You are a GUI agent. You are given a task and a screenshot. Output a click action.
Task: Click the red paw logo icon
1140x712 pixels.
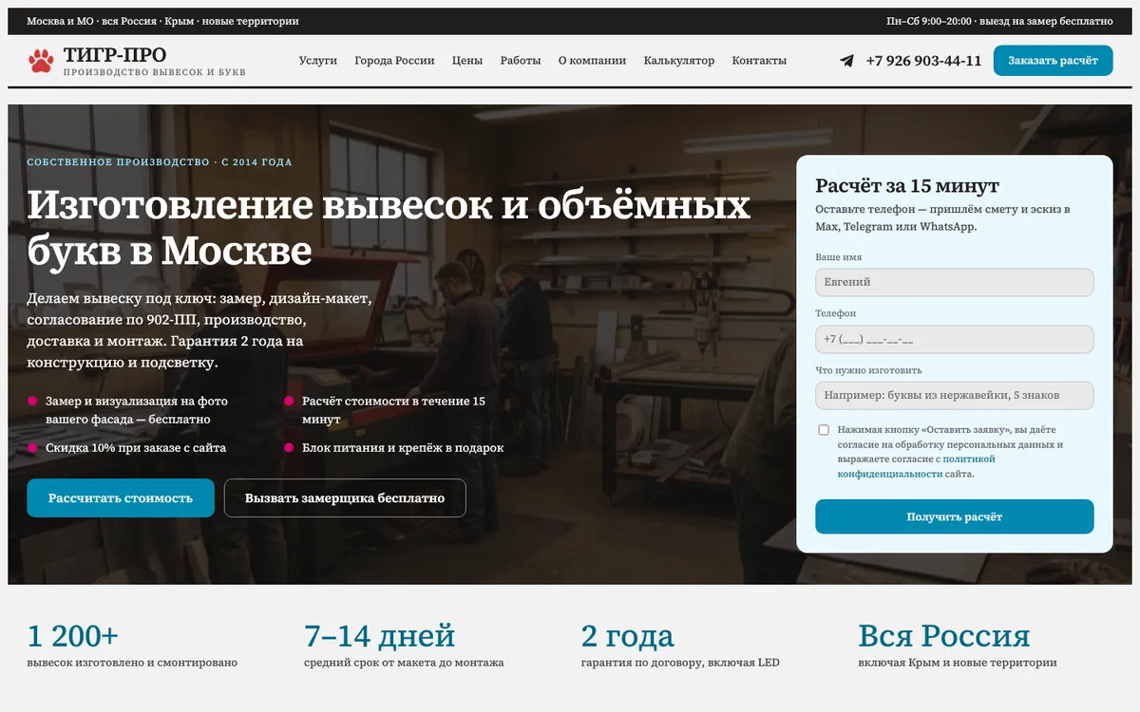(x=41, y=61)
